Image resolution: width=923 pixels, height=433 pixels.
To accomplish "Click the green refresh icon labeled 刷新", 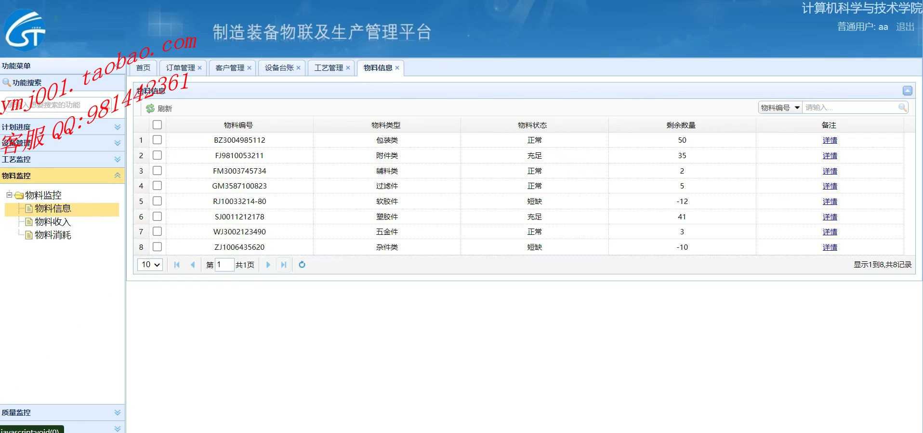I will pos(150,108).
